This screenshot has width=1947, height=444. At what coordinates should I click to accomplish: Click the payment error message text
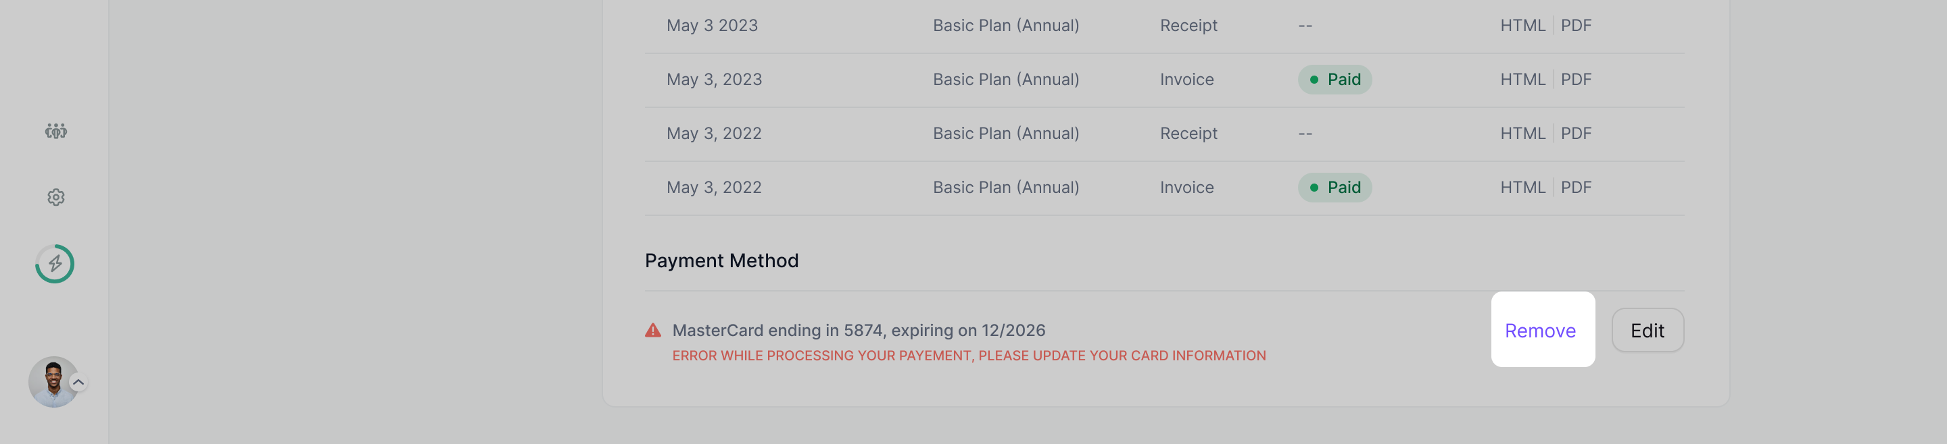[x=968, y=356]
